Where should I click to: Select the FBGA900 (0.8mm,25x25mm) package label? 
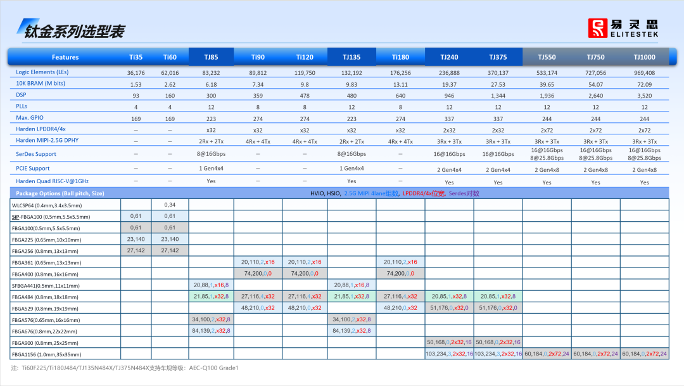click(45, 343)
